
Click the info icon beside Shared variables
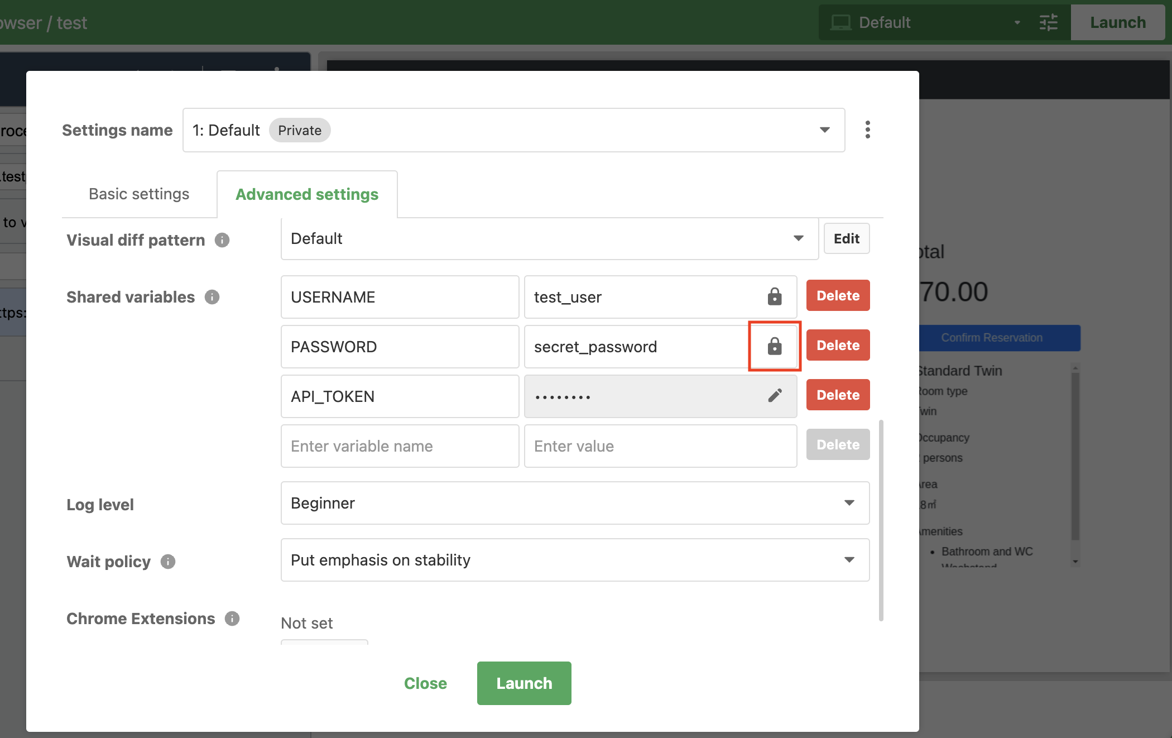coord(212,297)
